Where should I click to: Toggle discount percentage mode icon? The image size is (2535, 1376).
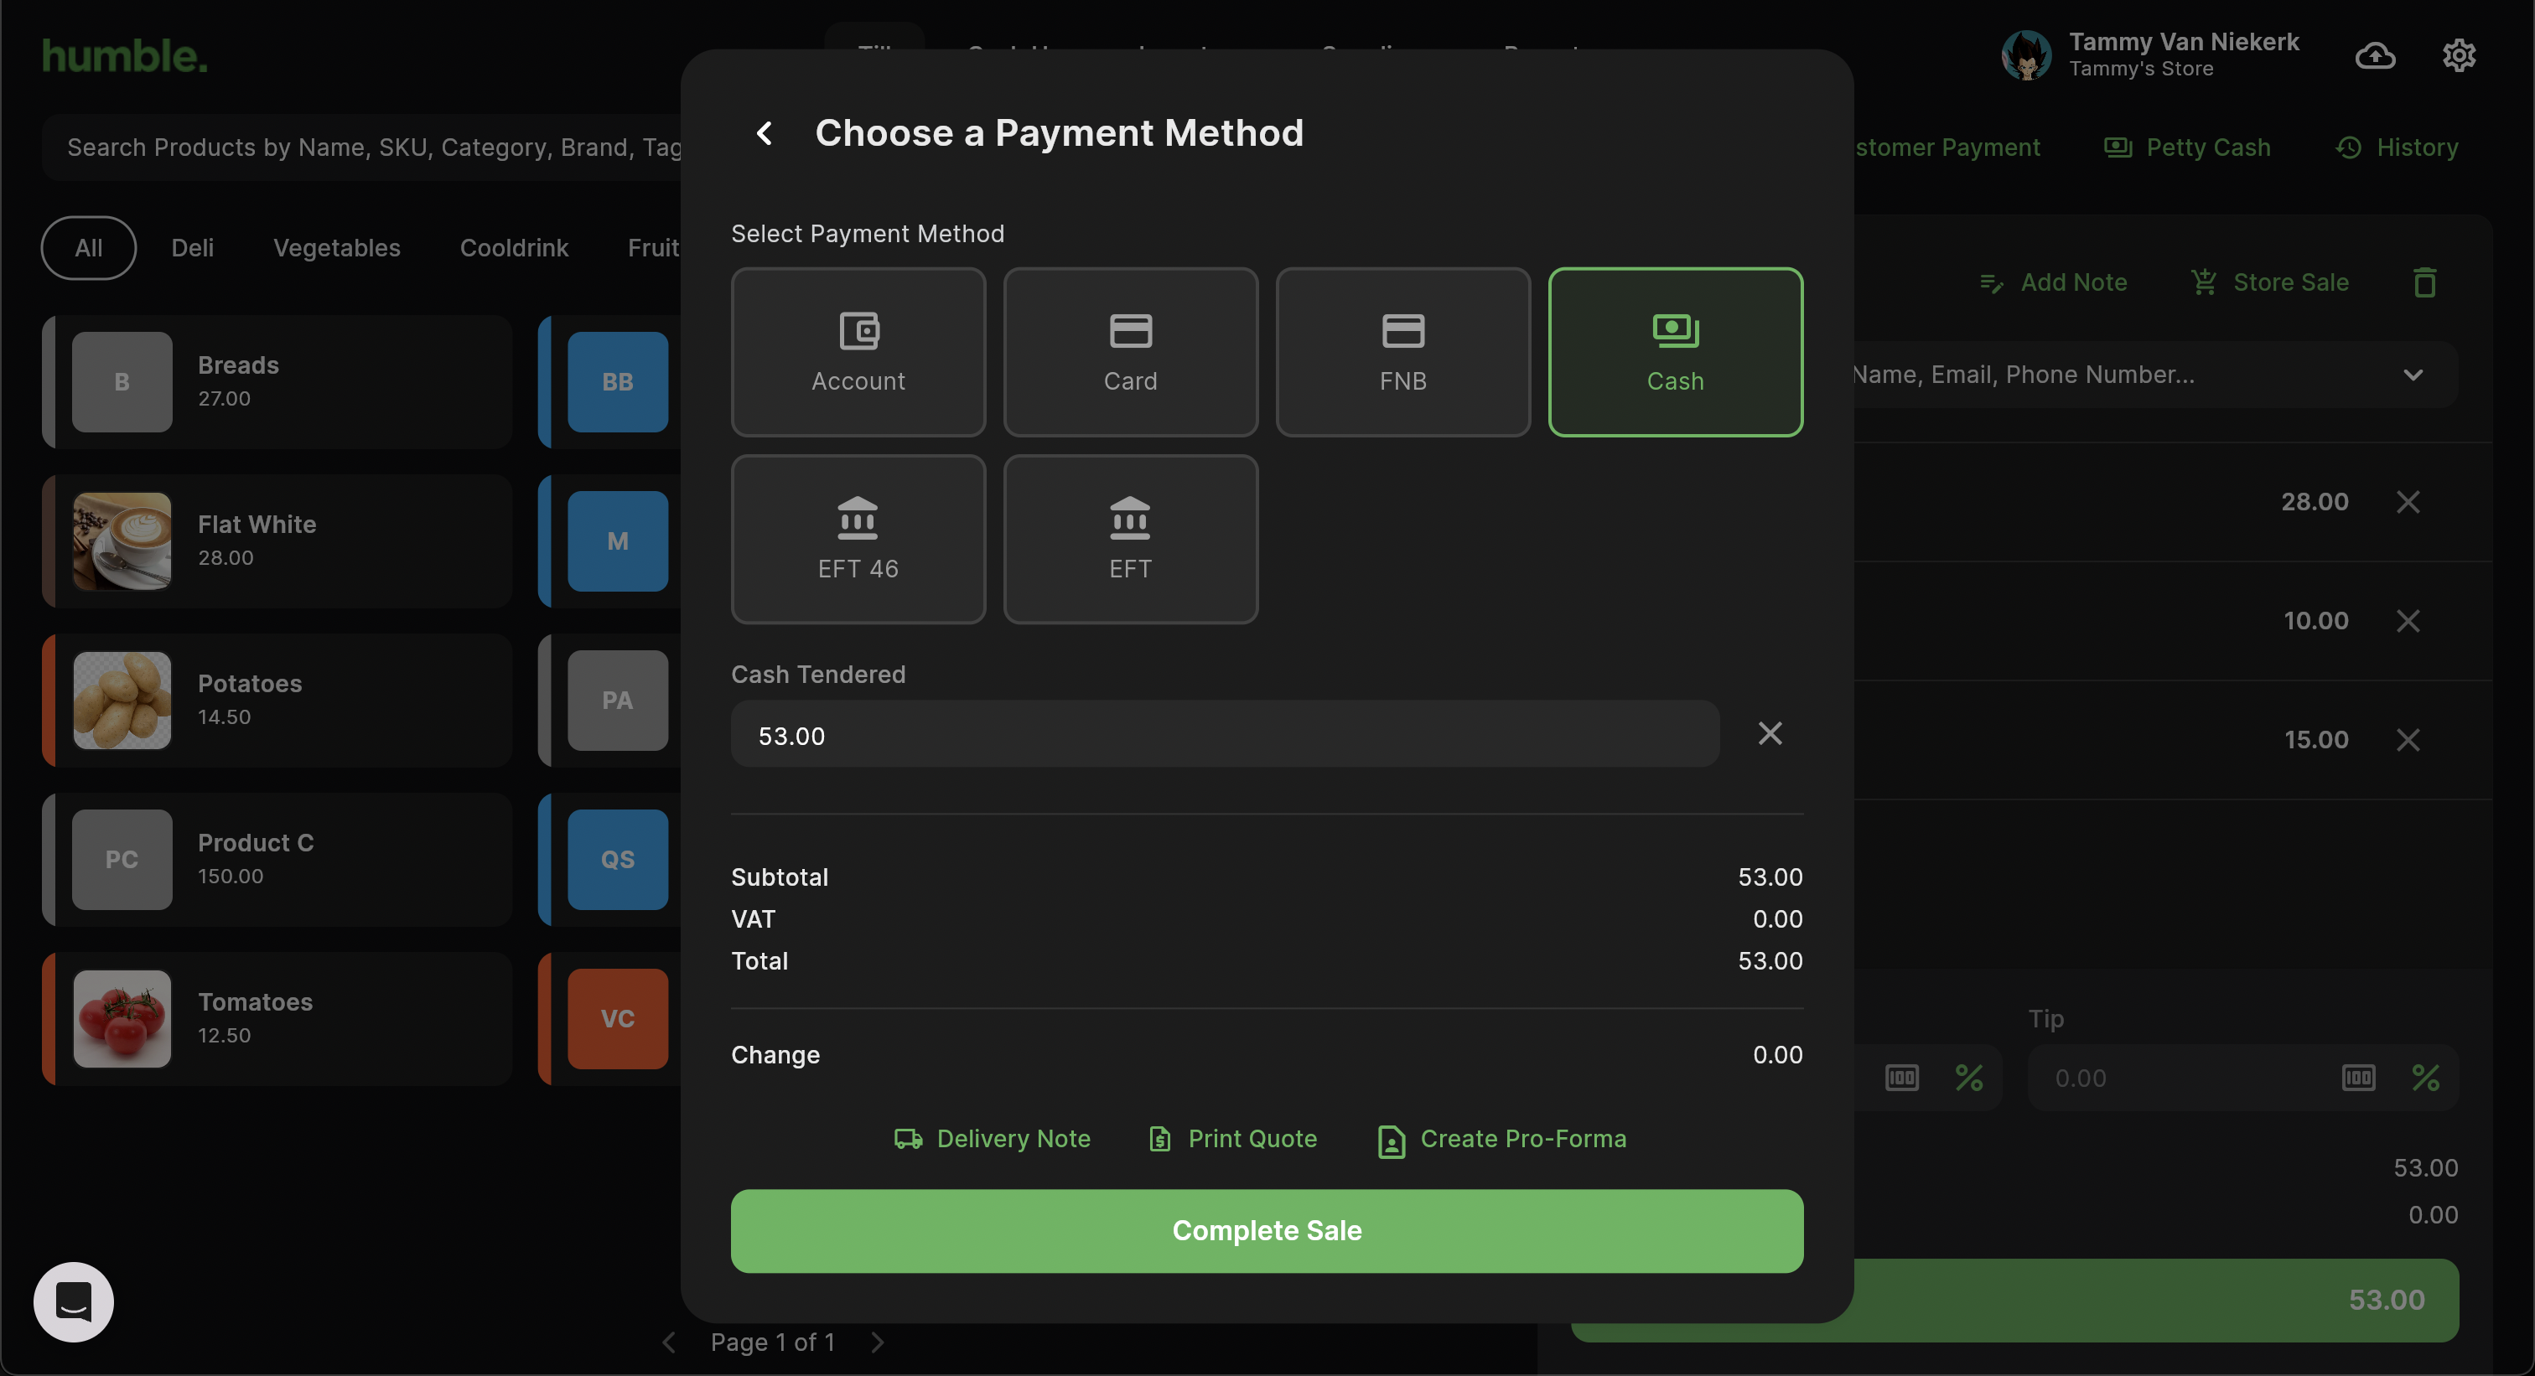point(1968,1079)
